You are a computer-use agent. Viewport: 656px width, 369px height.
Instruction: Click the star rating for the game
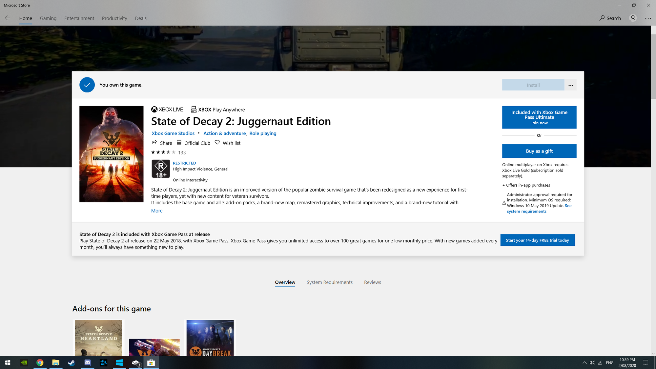pos(163,152)
